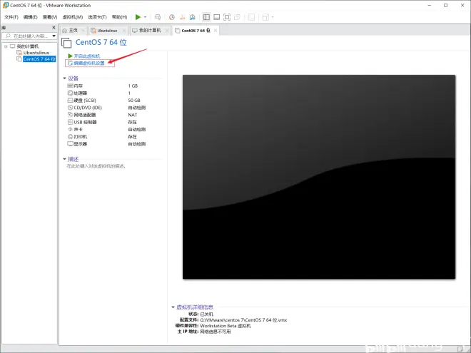
Task: Click Send Ctrl+Alt+Del toolbar icon
Action: 158,17
